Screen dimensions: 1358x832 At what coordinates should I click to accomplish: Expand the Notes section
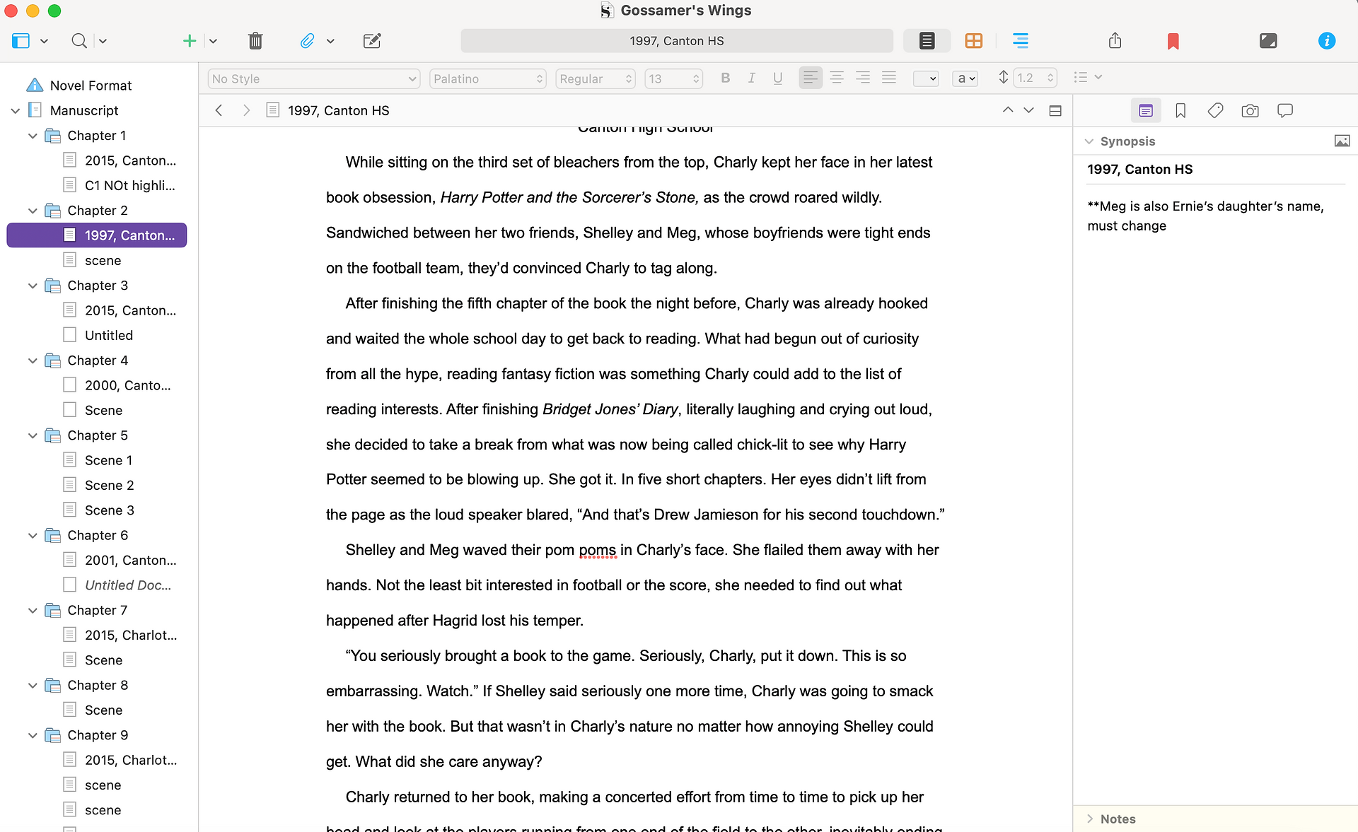[1089, 819]
